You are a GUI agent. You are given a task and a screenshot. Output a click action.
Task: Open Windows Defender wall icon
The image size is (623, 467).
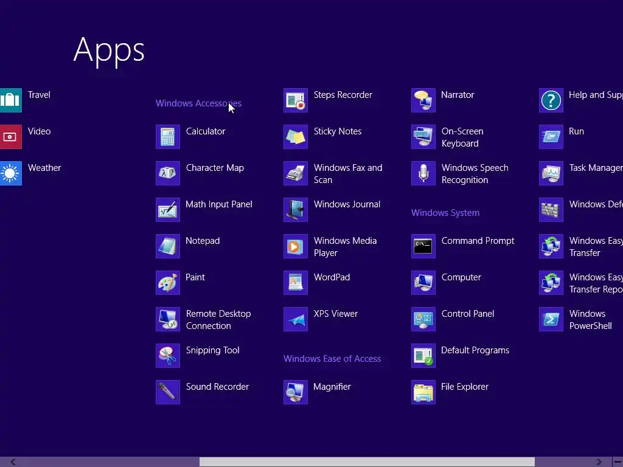click(x=551, y=210)
